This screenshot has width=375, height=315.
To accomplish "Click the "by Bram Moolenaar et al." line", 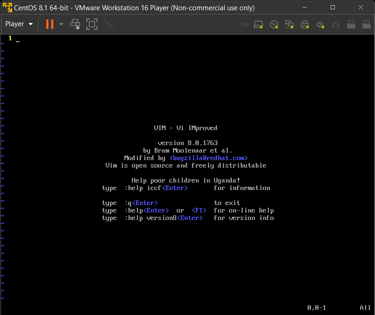I will point(187,151).
